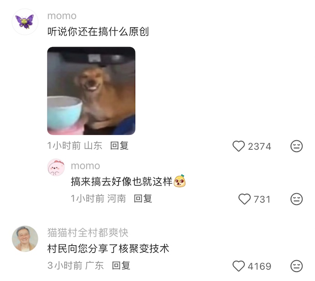Click the 4169 like count
This screenshot has height=281, width=315.
tap(260, 266)
